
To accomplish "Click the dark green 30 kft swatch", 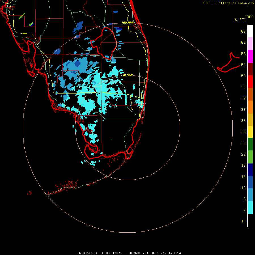I will [250, 144].
